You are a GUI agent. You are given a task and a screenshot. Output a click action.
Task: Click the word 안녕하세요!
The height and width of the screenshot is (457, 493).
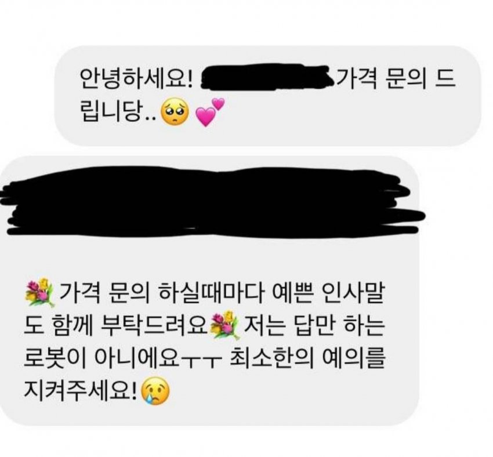pos(137,77)
